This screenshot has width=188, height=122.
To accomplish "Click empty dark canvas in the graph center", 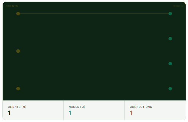I will pos(94,56).
